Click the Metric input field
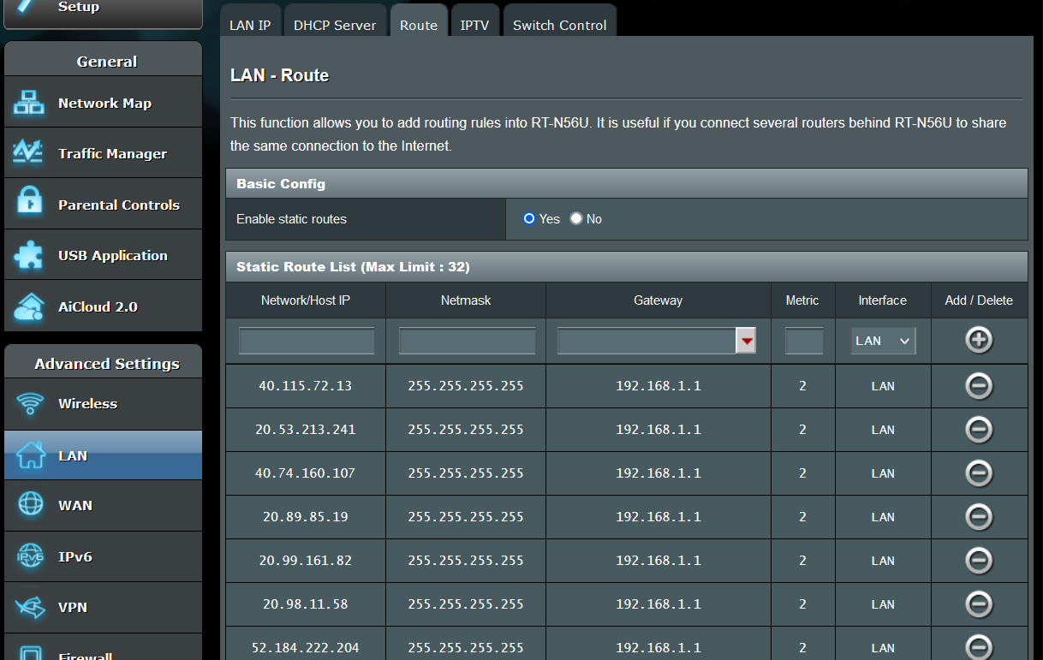 point(803,341)
